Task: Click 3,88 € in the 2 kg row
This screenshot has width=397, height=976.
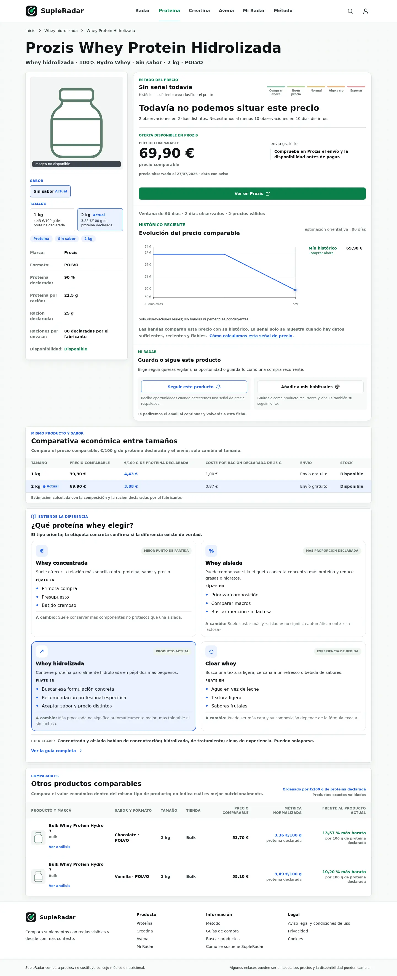Action: [131, 487]
